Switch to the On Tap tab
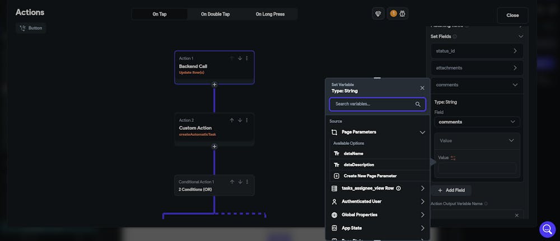The image size is (560, 241). 160,15
